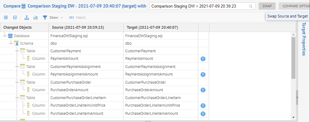Open the Target Properties side tab
Image resolution: width=310 pixels, height=122 pixels.
(303, 39)
